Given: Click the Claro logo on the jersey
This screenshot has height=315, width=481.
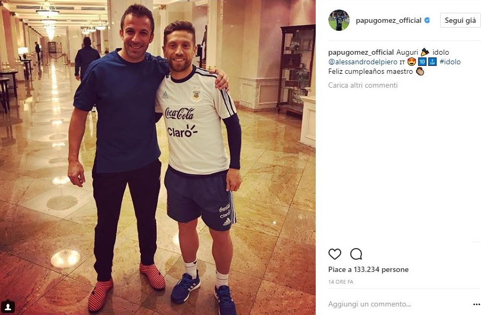Looking at the screenshot, I should pyautogui.click(x=182, y=131).
